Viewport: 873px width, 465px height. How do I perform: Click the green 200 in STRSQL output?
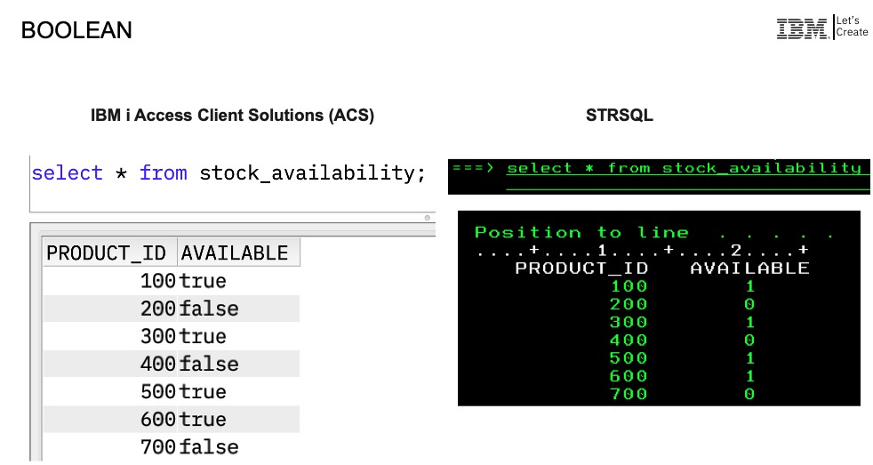[629, 304]
